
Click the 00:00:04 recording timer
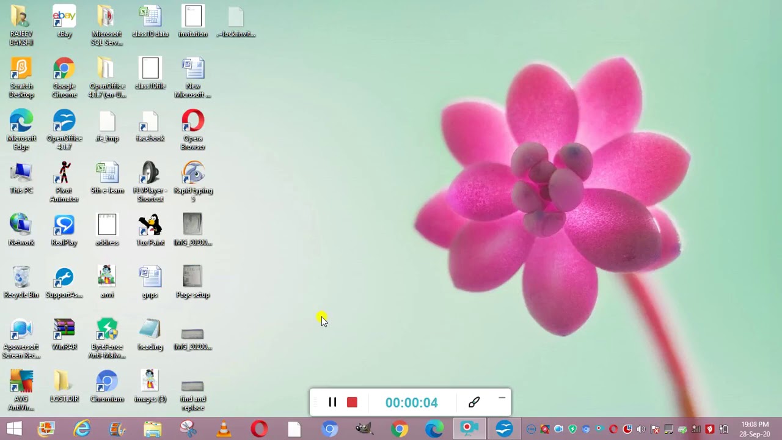(x=411, y=403)
